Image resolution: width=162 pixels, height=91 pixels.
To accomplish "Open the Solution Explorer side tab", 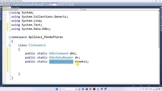I will click(x=161, y=11).
